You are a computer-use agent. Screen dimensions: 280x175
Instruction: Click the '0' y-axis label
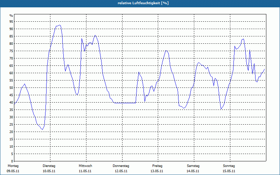click(x=12, y=161)
